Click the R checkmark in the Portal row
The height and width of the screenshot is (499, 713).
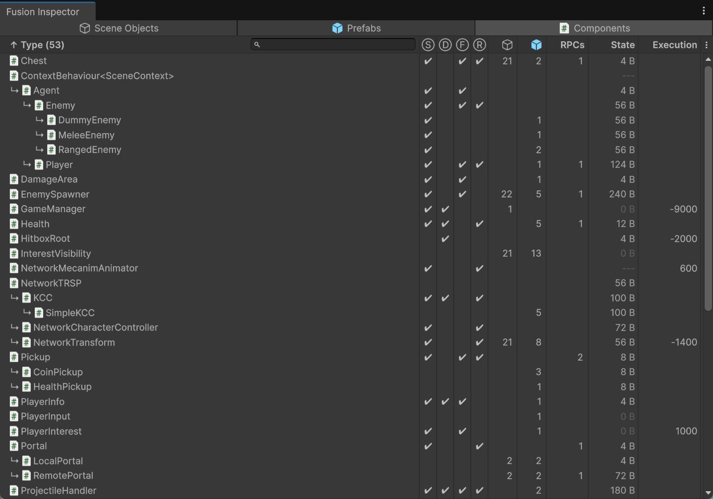tap(479, 446)
